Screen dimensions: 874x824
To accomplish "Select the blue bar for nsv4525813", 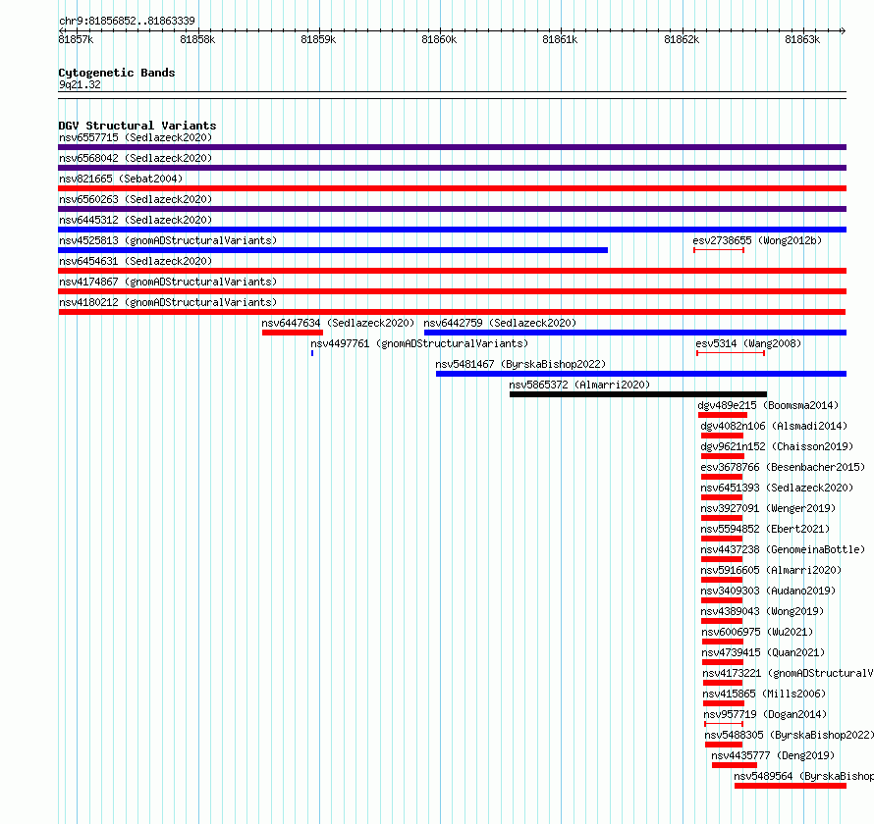I will (x=333, y=250).
